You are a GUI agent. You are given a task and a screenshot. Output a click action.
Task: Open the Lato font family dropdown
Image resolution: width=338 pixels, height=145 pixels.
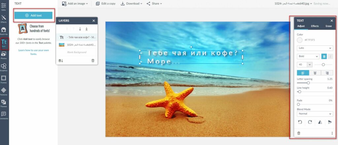315,48
